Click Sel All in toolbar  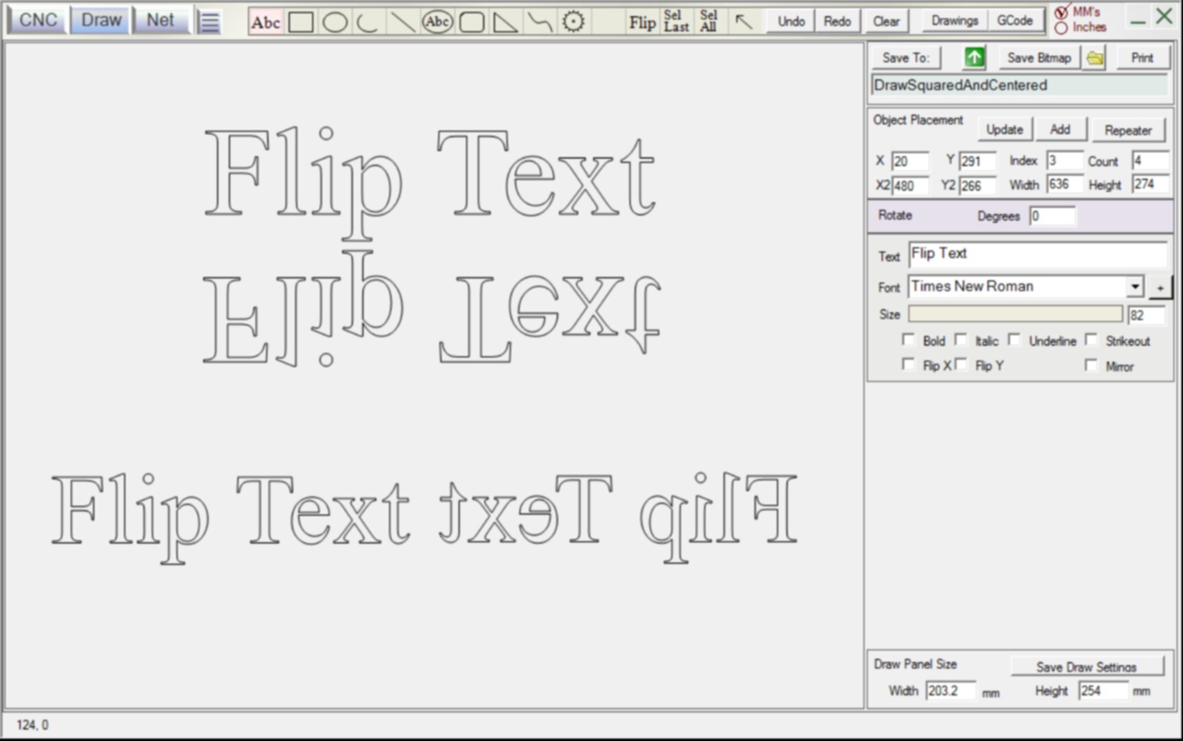point(708,21)
